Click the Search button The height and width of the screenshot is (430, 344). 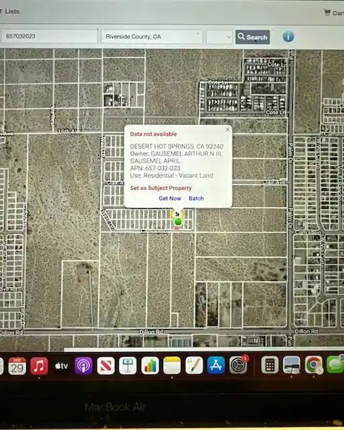[253, 37]
